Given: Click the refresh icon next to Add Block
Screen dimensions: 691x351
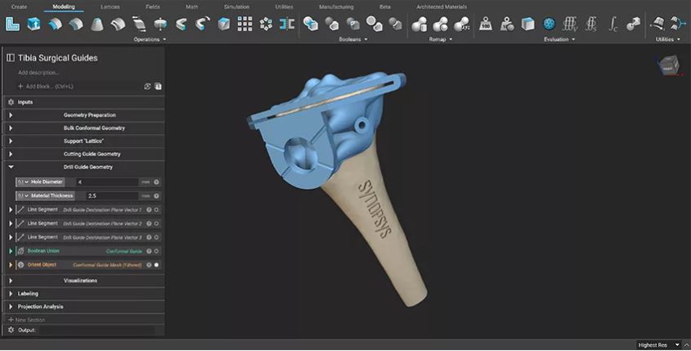Looking at the screenshot, I should (x=147, y=87).
